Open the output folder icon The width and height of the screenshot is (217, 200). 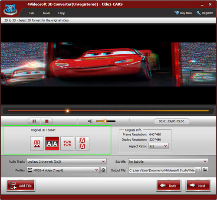[x=205, y=170]
